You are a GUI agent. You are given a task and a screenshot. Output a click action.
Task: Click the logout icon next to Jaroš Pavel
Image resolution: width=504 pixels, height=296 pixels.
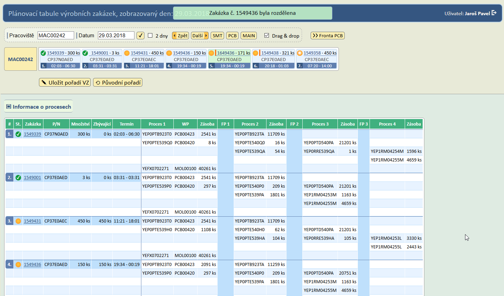(494, 13)
